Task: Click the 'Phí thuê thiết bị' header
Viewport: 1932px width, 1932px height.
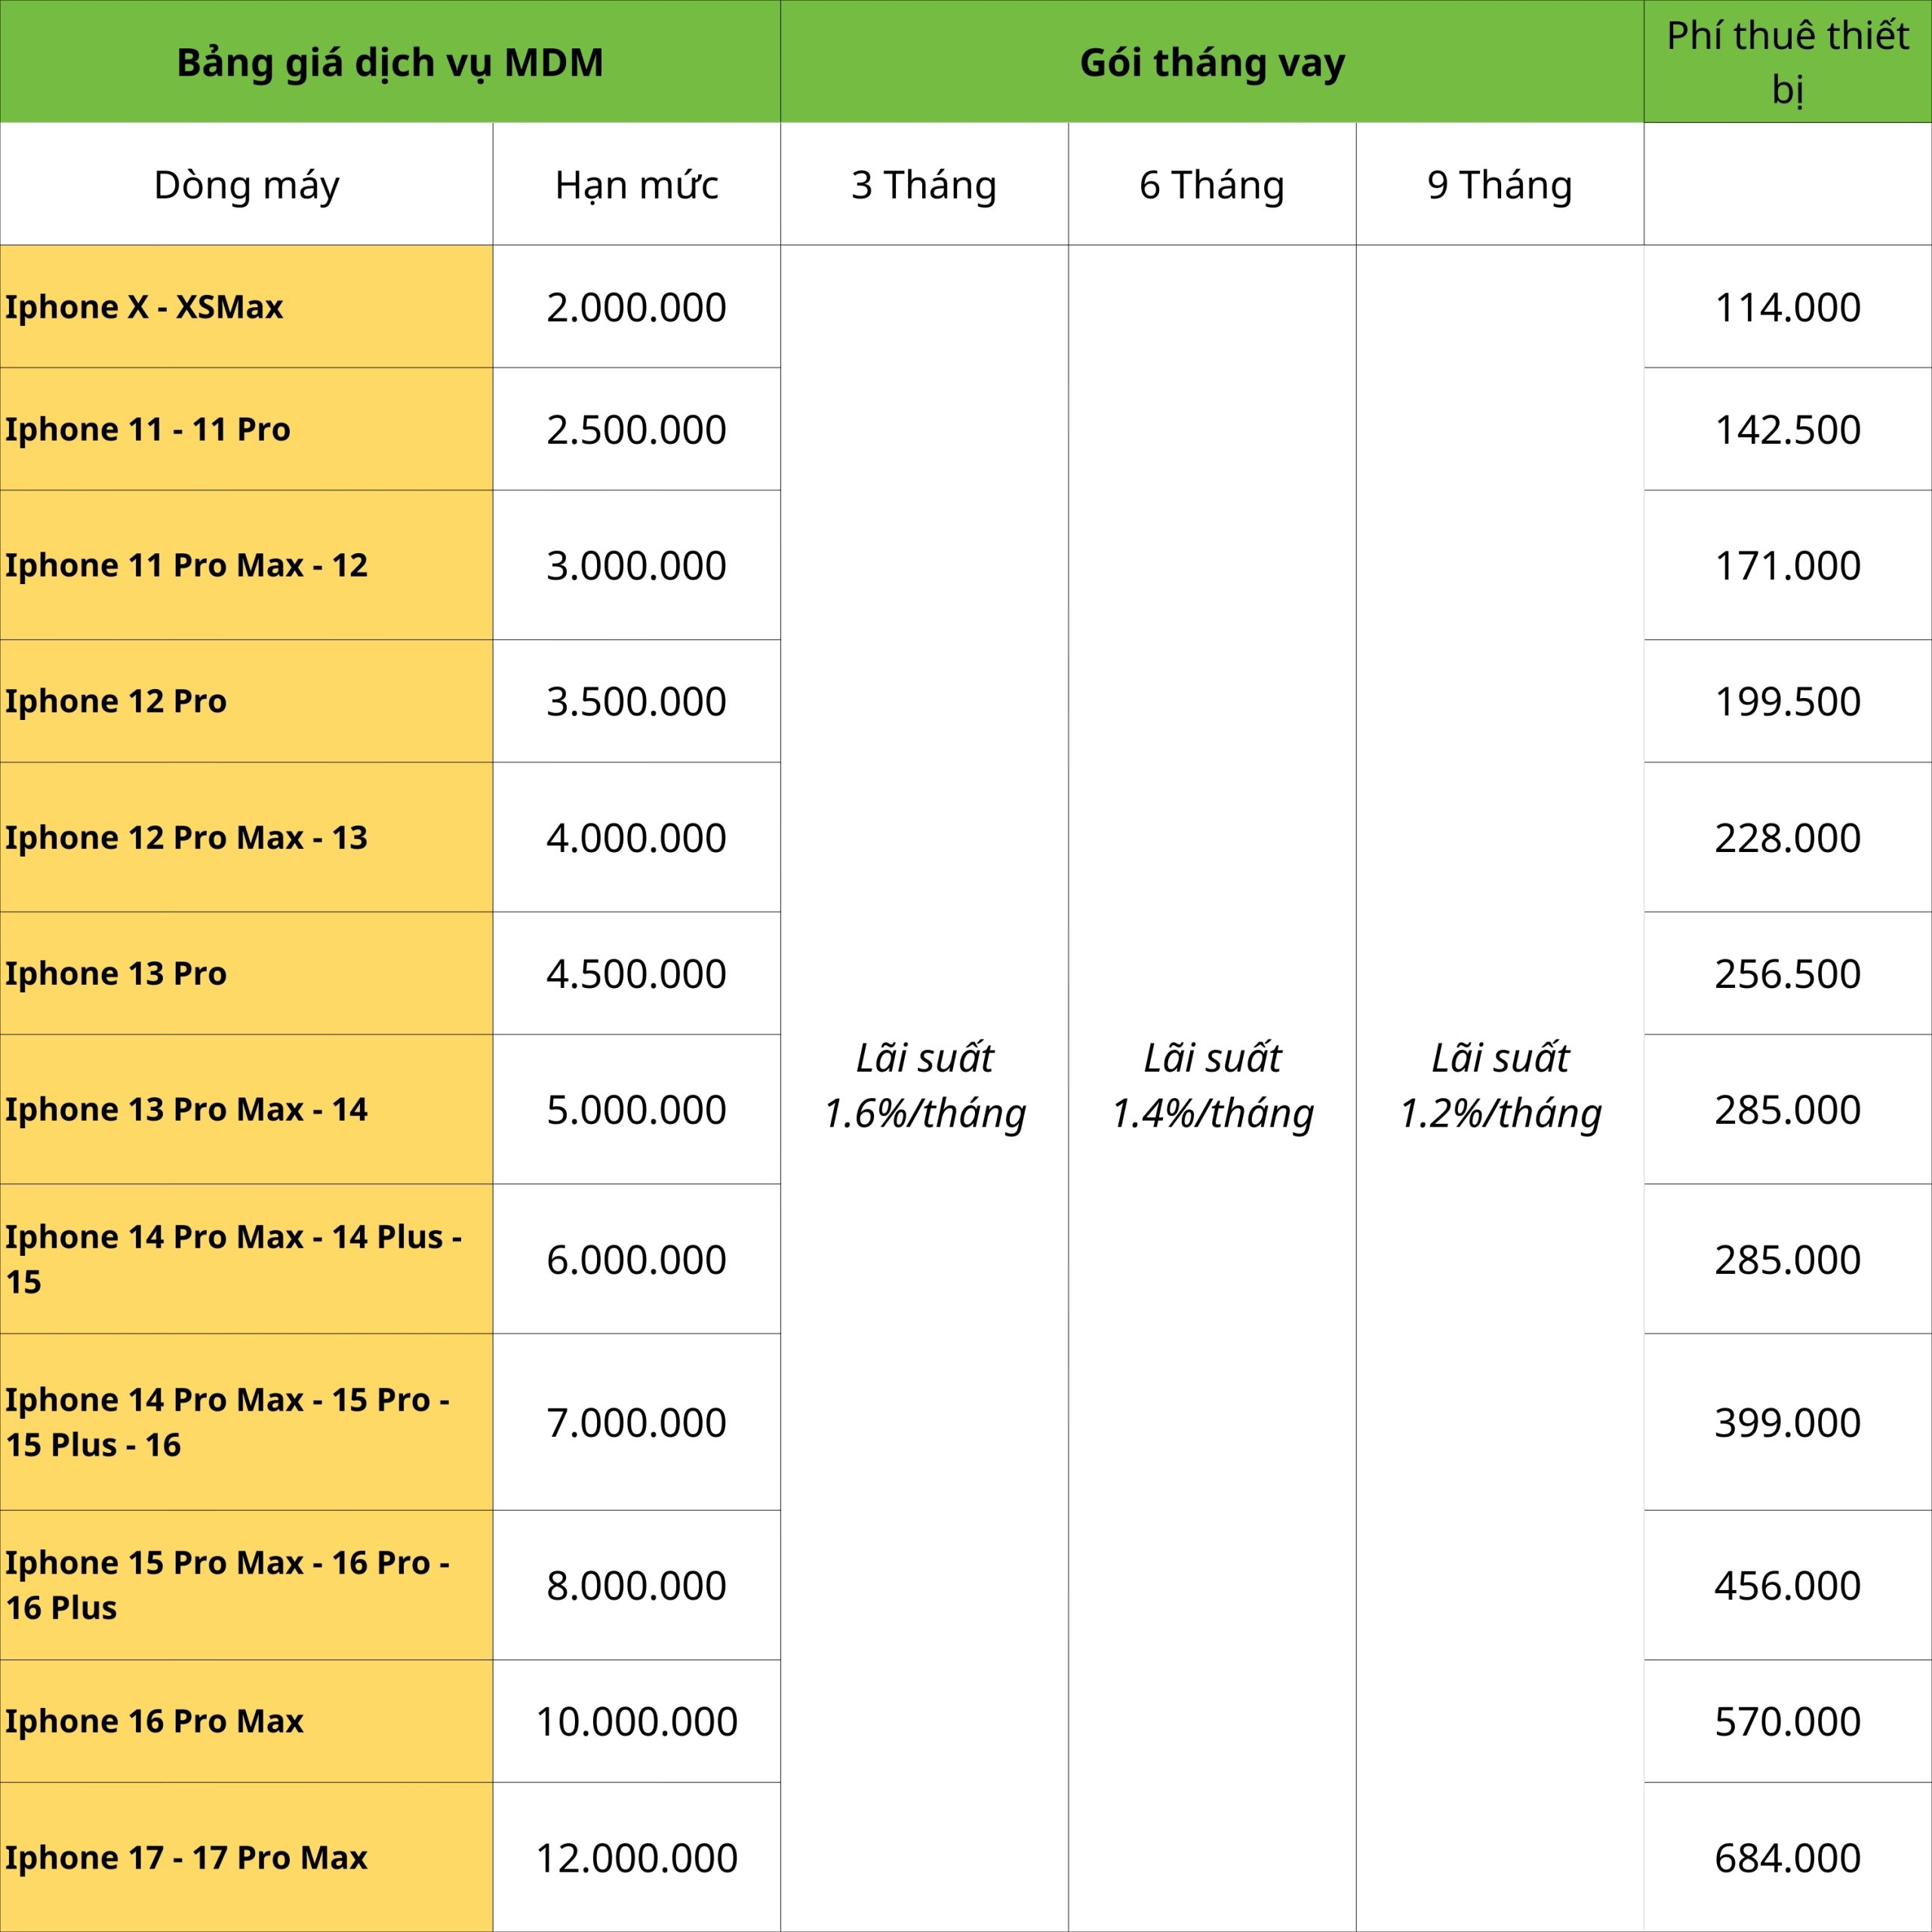Action: point(1787,62)
